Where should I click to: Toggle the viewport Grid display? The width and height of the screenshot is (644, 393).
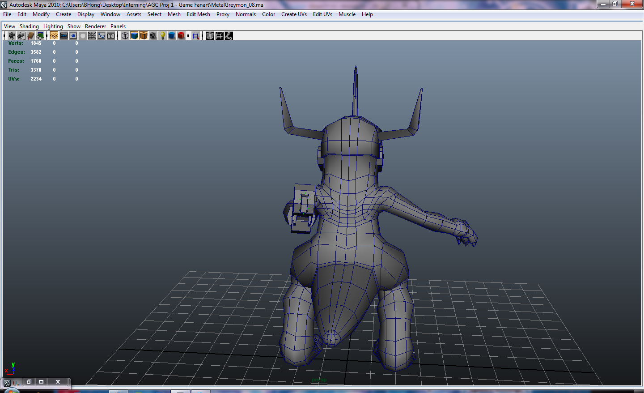[54, 36]
